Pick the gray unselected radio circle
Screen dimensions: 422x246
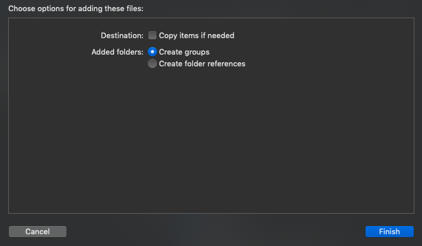152,63
